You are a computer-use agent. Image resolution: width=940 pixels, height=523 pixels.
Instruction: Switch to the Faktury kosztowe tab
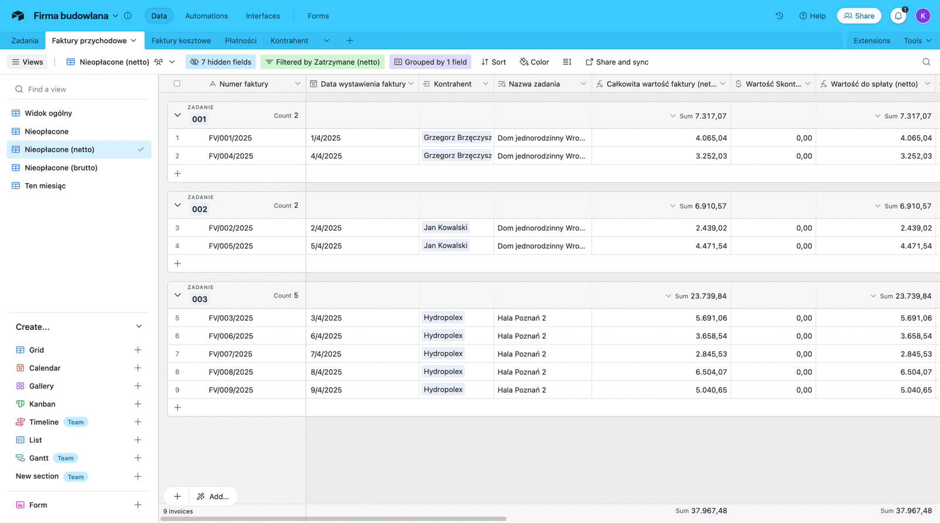coord(181,41)
